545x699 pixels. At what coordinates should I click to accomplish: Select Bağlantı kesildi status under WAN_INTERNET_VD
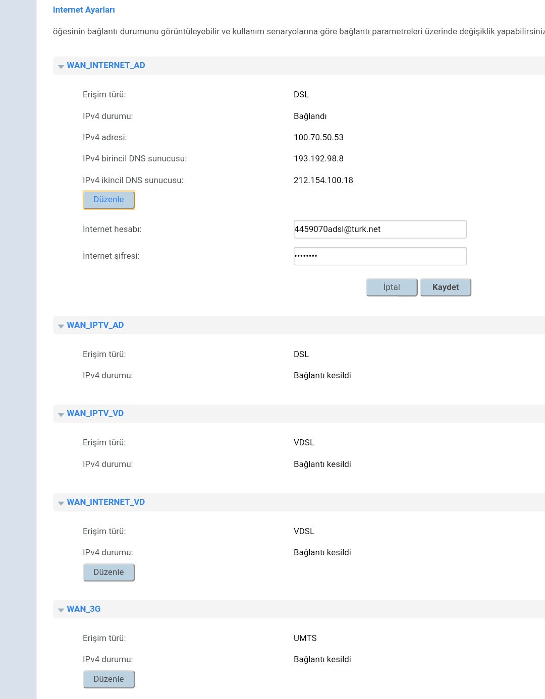point(322,552)
